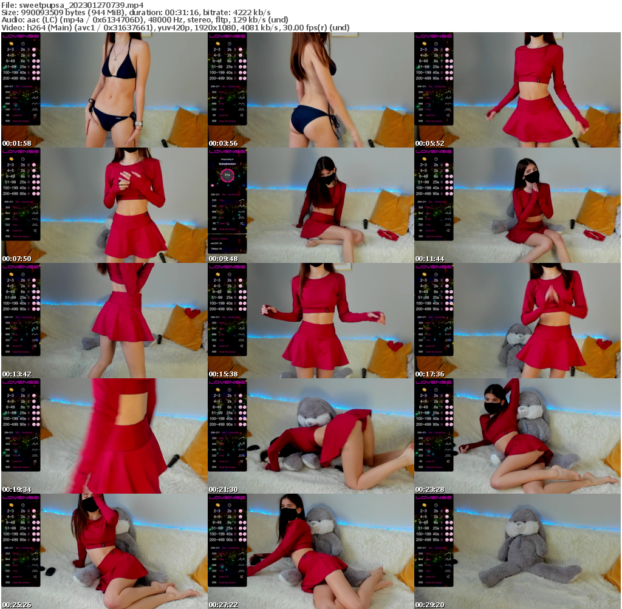Image resolution: width=622 pixels, height=609 pixels.
Task: Expand the "Queue: 2 tippers" panel
Action: tap(219, 239)
